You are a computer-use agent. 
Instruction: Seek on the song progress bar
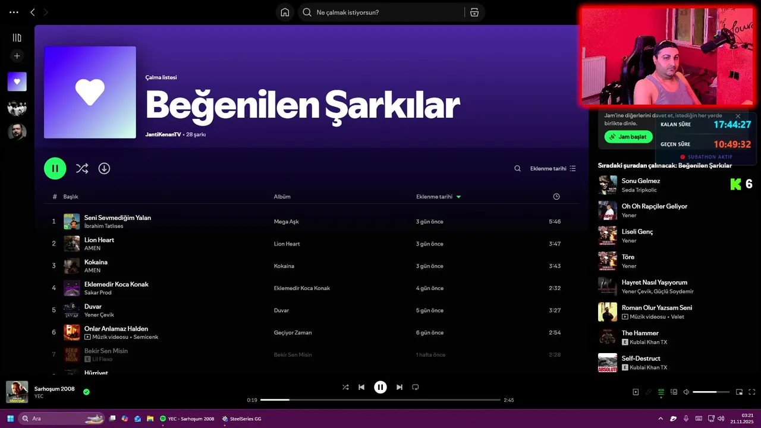380,400
